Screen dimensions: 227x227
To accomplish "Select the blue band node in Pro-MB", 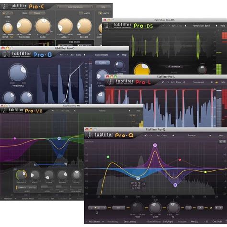I will coord(59,138).
